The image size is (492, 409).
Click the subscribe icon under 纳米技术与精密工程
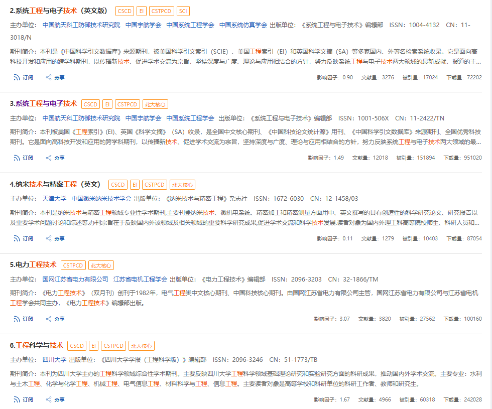16,238
